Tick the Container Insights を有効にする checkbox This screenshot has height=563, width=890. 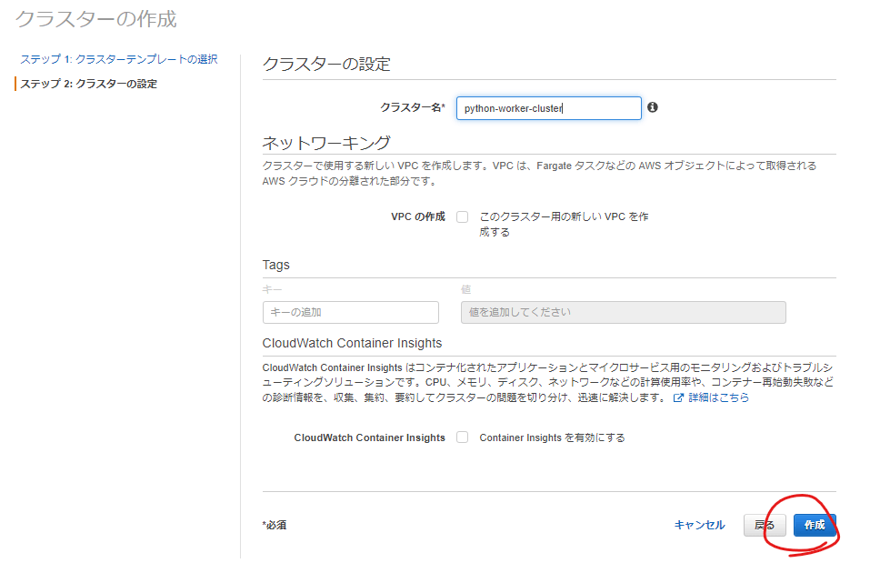click(462, 437)
